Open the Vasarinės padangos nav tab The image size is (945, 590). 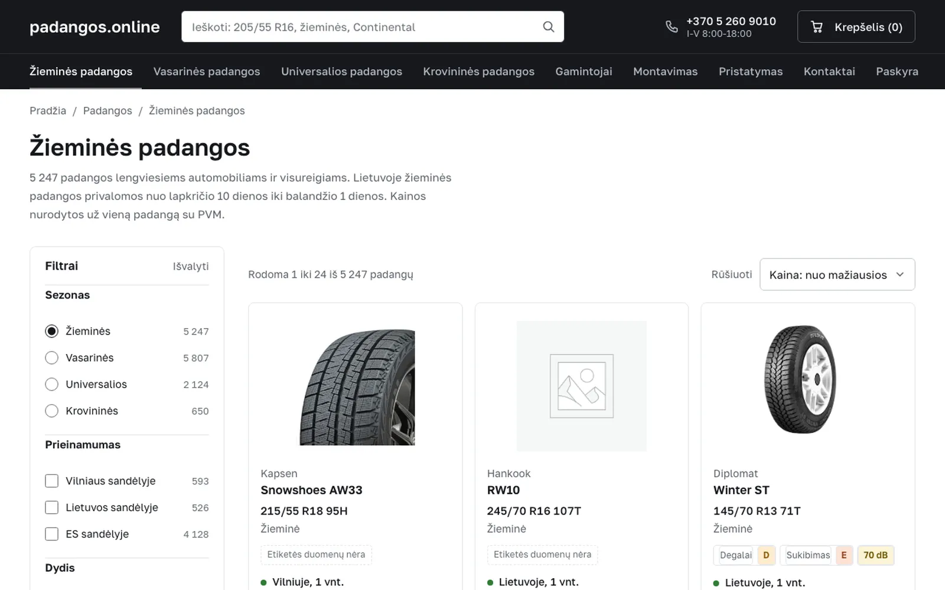coord(207,71)
